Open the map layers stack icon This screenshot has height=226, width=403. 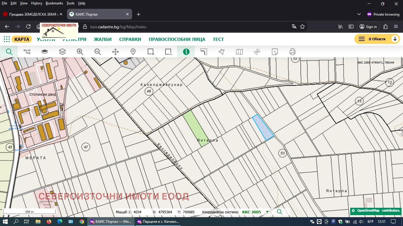[x=62, y=52]
